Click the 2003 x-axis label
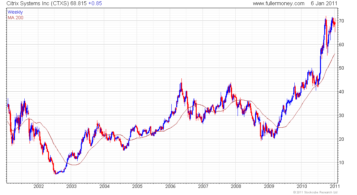357x195 pixels. (71, 186)
